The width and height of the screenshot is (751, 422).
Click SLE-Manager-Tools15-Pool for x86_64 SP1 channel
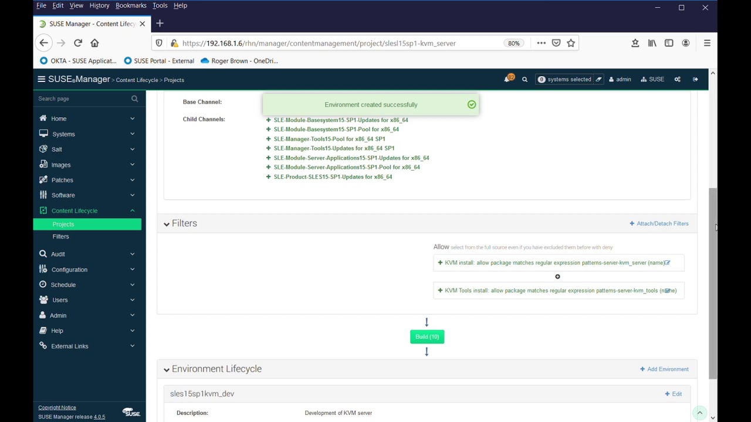329,139
